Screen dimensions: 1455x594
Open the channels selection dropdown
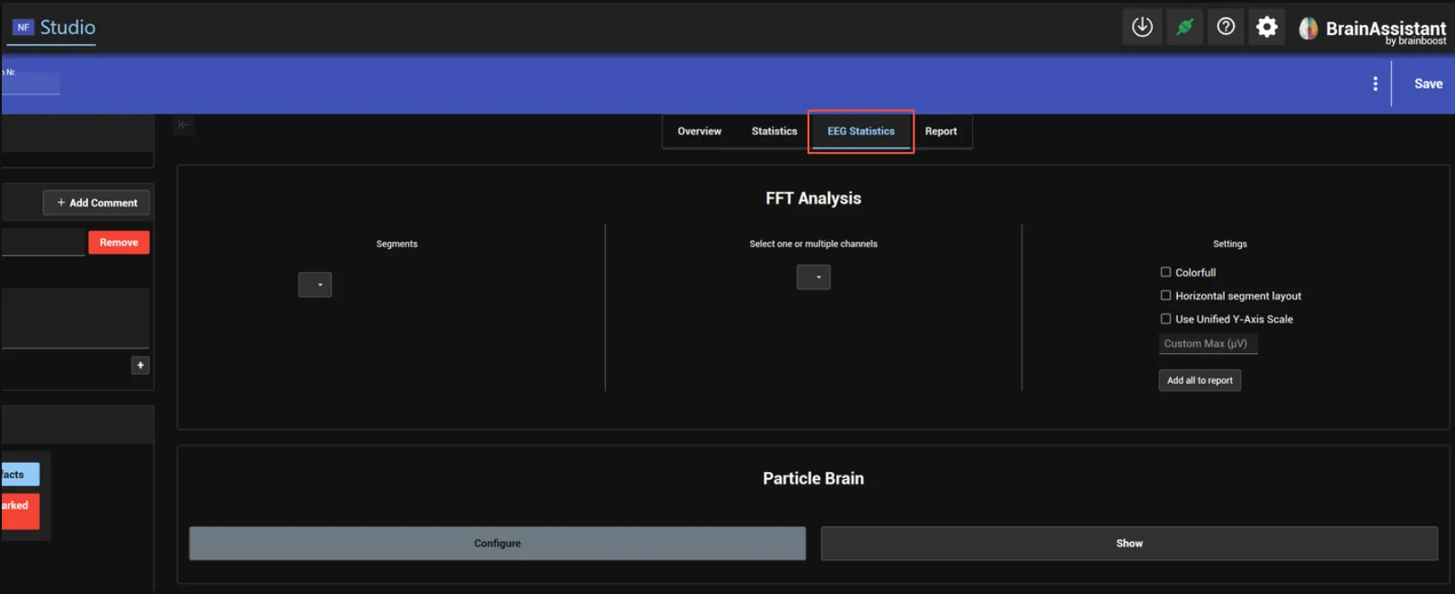[x=814, y=277]
